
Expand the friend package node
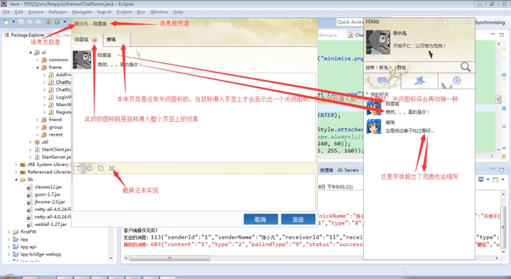(38, 120)
